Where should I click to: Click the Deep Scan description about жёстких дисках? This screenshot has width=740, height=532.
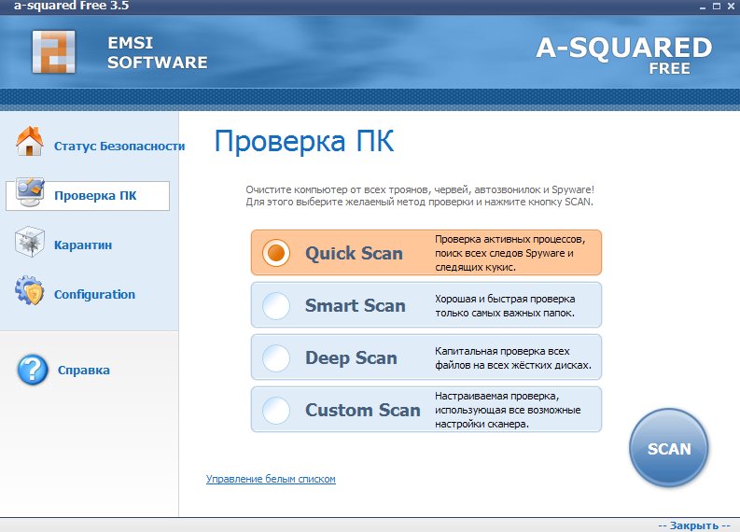513,358
